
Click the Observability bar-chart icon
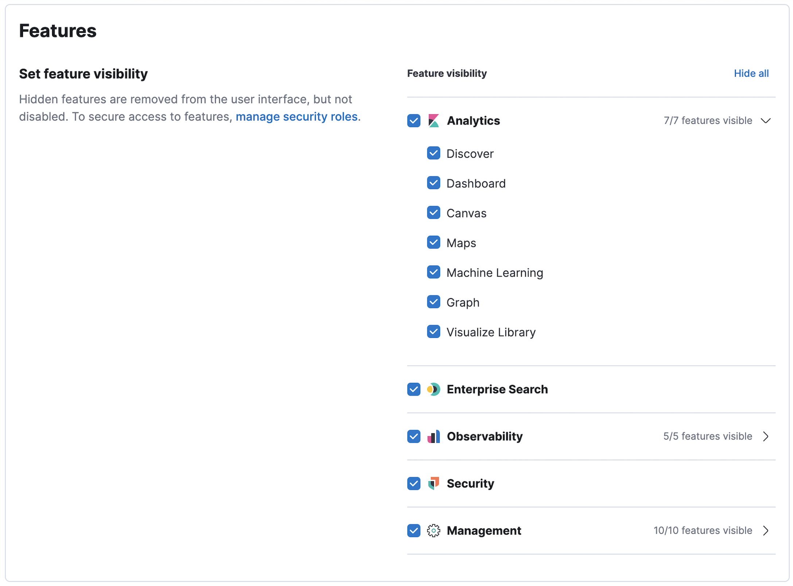tap(434, 436)
